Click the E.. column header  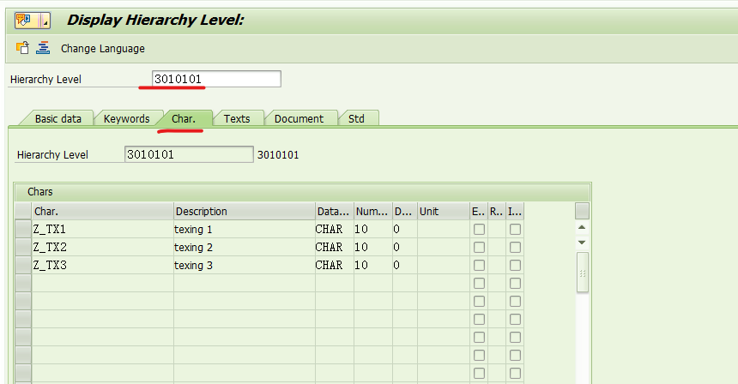point(479,211)
